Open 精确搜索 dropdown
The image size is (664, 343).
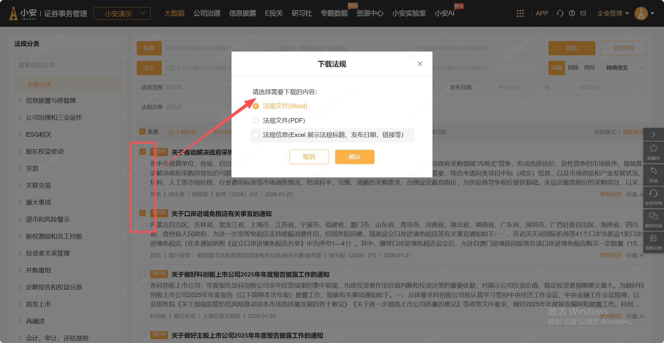[x=624, y=68]
